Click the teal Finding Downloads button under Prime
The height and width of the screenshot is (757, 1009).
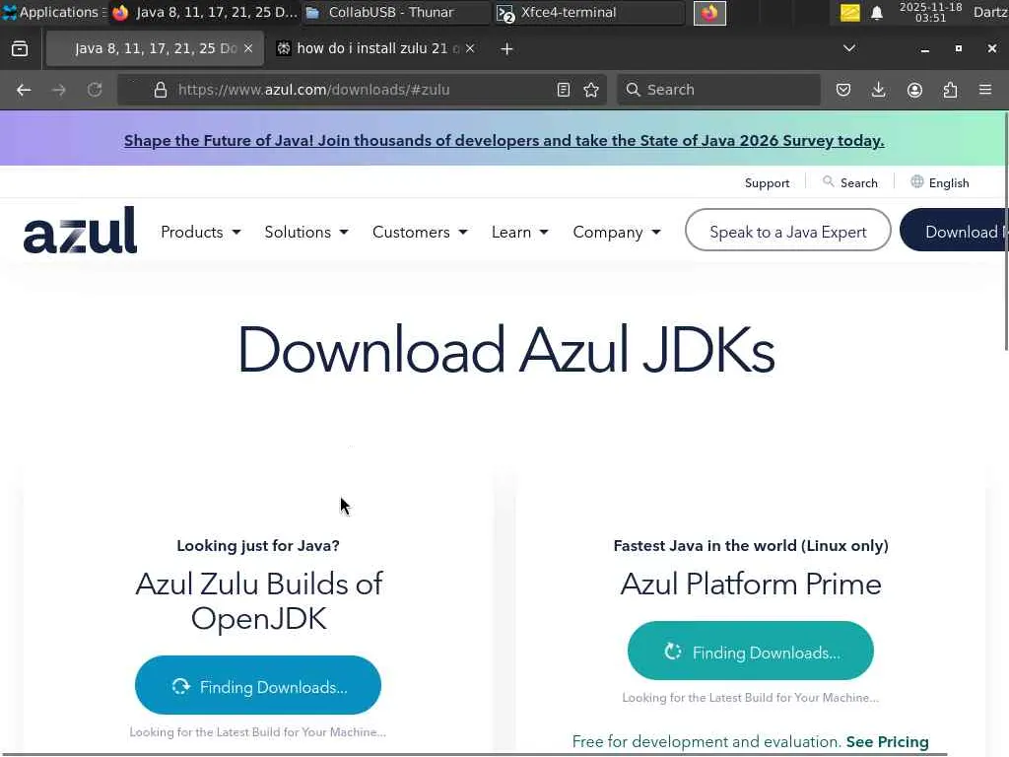[x=750, y=651]
